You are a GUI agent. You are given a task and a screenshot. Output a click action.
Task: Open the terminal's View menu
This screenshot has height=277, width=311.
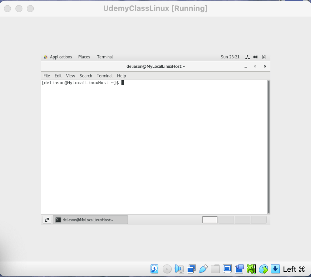(x=71, y=76)
